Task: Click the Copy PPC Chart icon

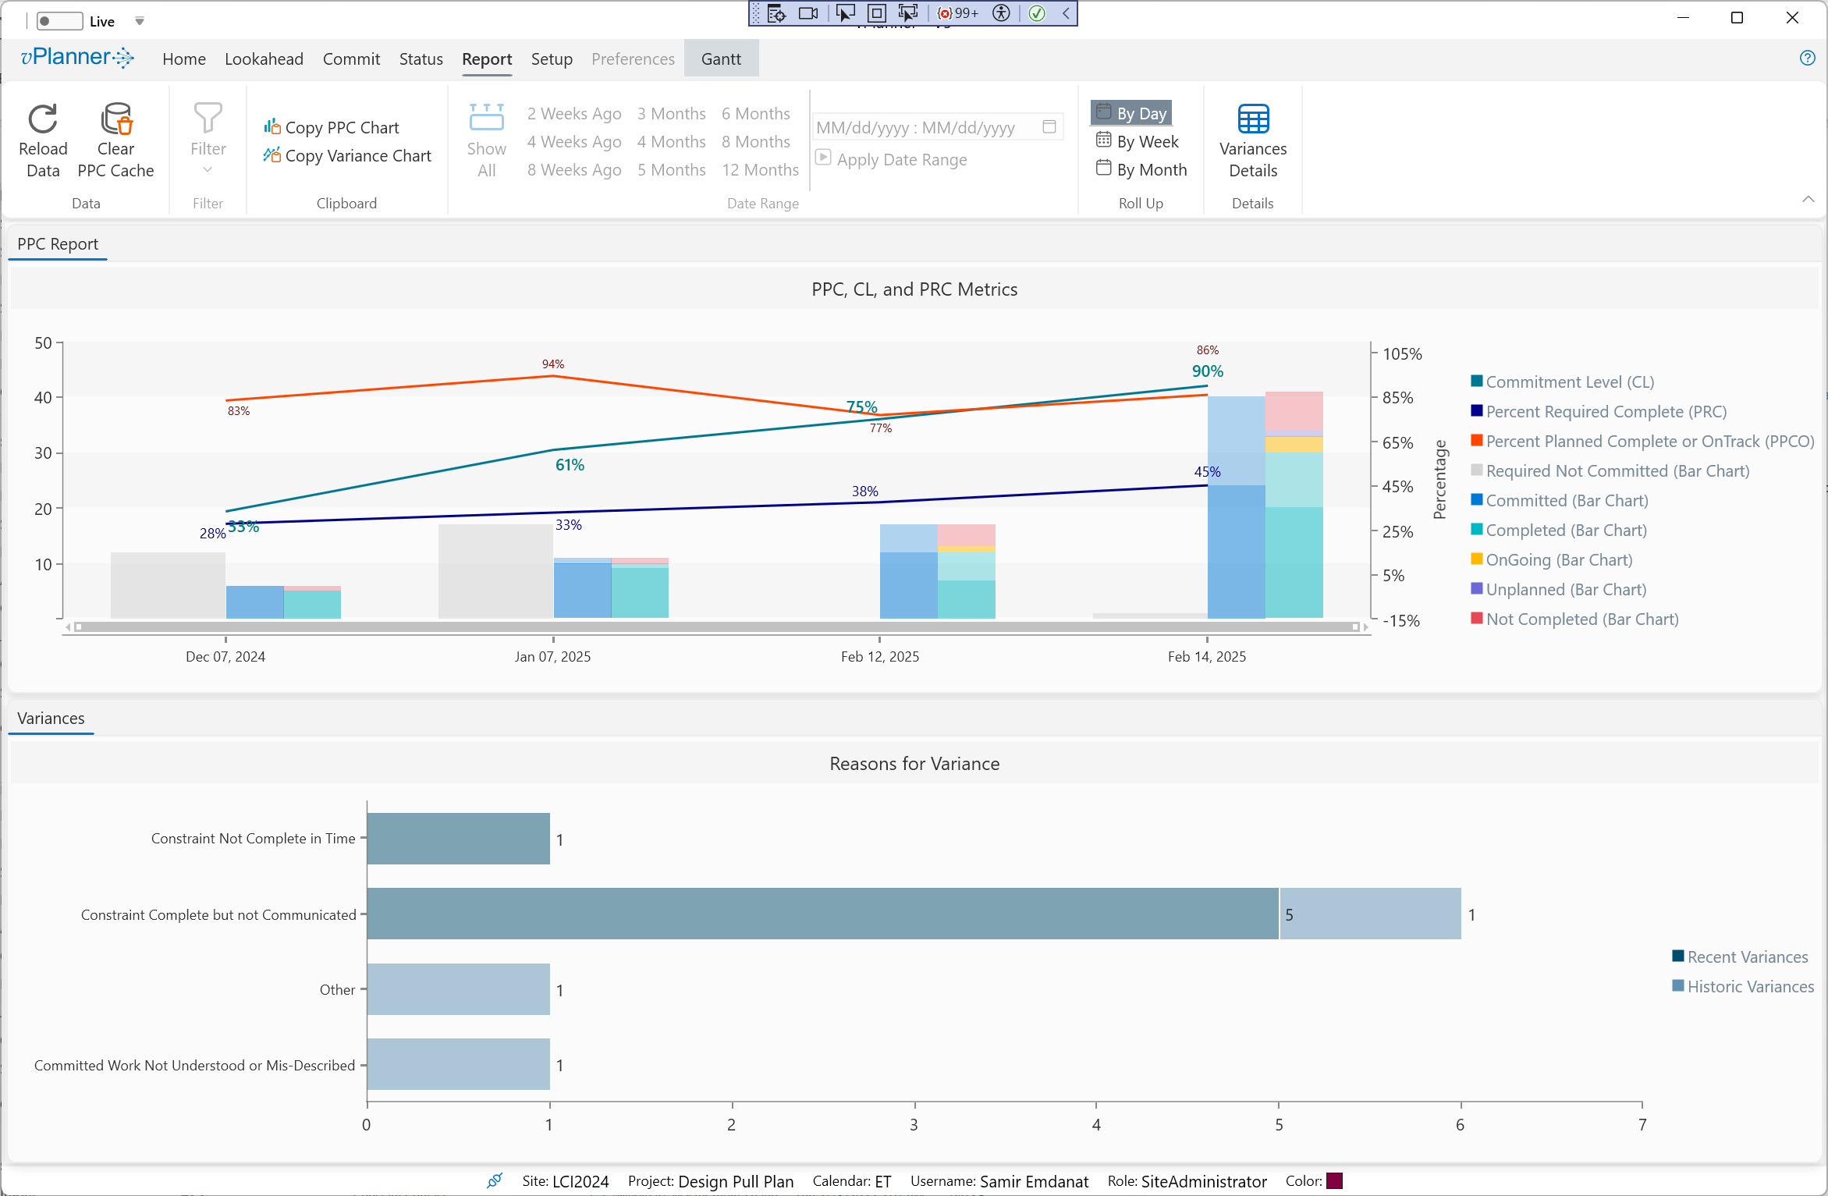Action: pyautogui.click(x=272, y=126)
